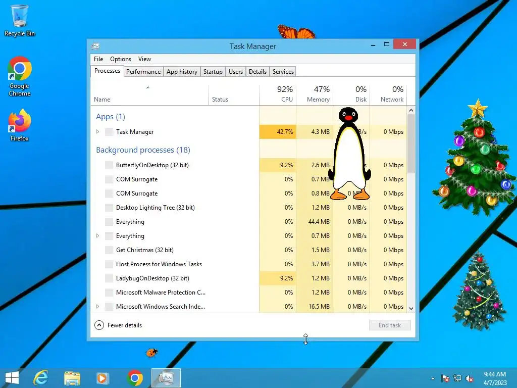The width and height of the screenshot is (517, 388).
Task: Click the Task Manager title bar icon
Action: 95,46
